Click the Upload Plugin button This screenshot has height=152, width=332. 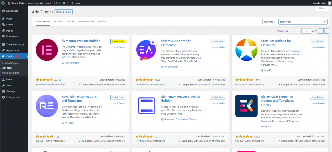click(x=64, y=12)
